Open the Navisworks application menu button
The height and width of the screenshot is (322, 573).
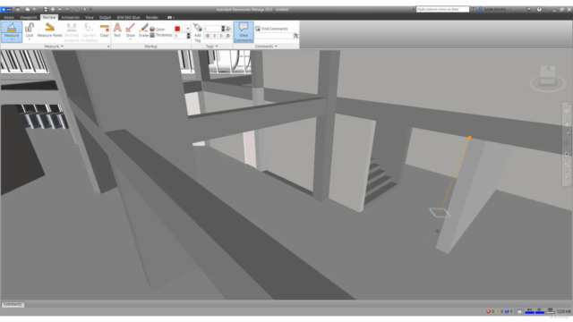(6, 9)
